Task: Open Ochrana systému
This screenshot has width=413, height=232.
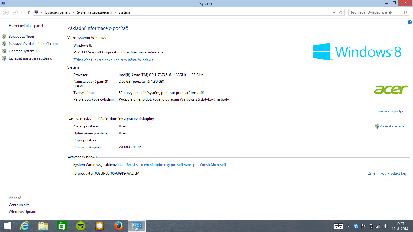Action: pyautogui.click(x=23, y=51)
